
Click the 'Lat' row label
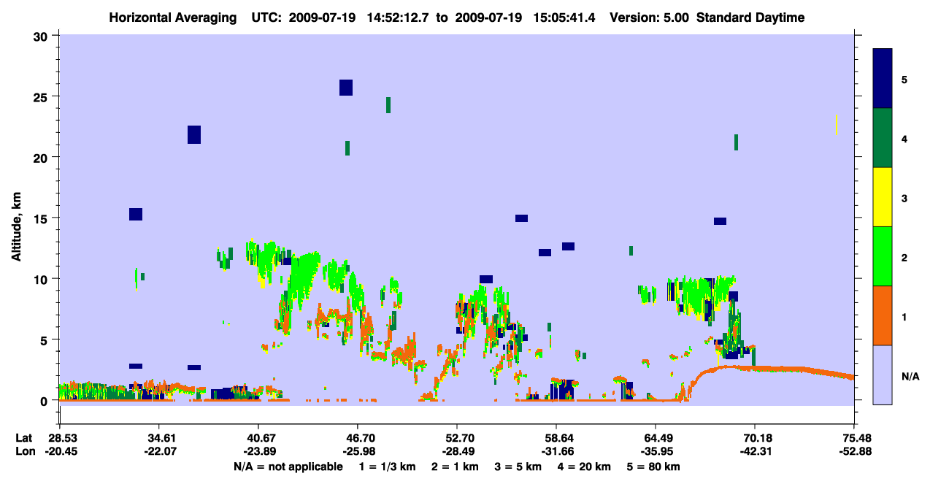tap(23, 438)
